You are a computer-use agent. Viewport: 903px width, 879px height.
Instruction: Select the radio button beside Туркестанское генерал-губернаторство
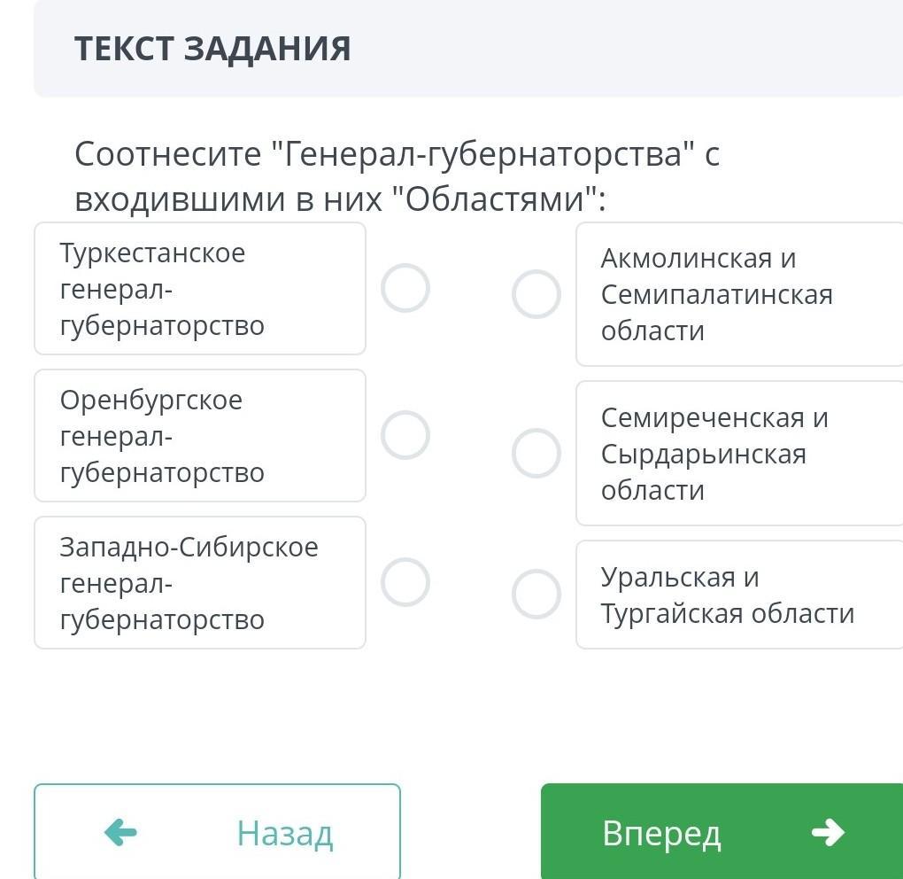pyautogui.click(x=405, y=289)
